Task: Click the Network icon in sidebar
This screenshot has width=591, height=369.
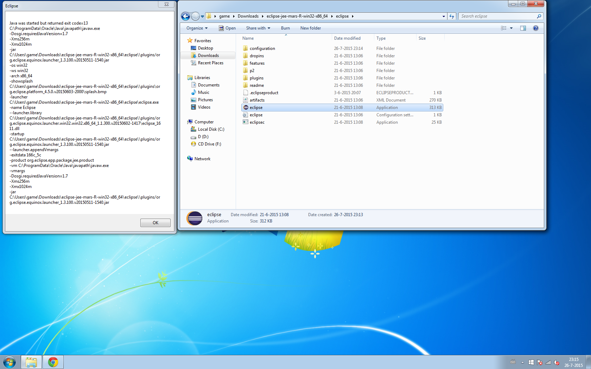Action: (190, 159)
